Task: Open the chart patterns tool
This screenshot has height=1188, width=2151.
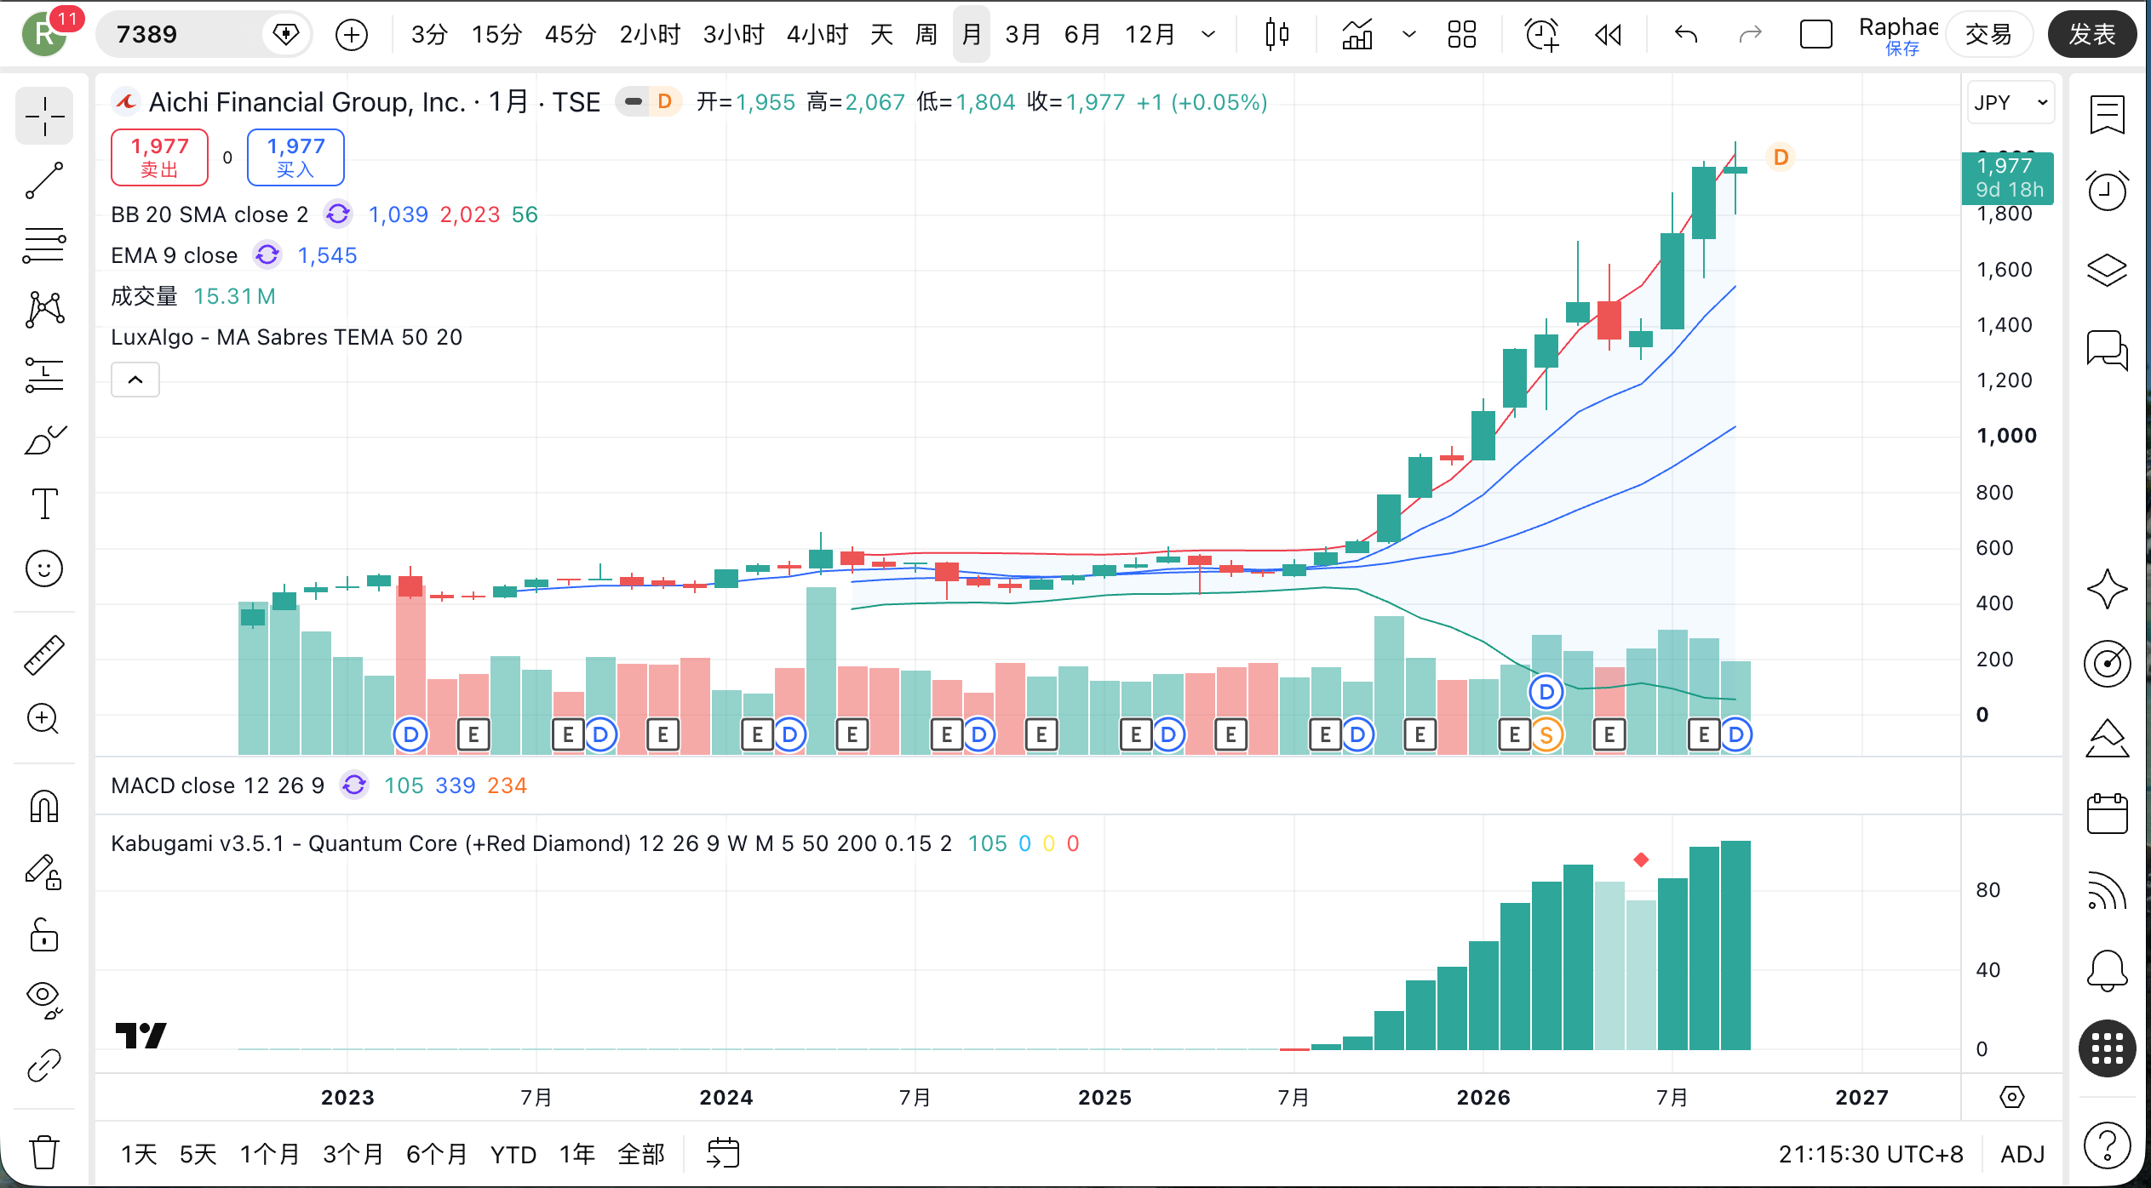Action: tap(44, 310)
